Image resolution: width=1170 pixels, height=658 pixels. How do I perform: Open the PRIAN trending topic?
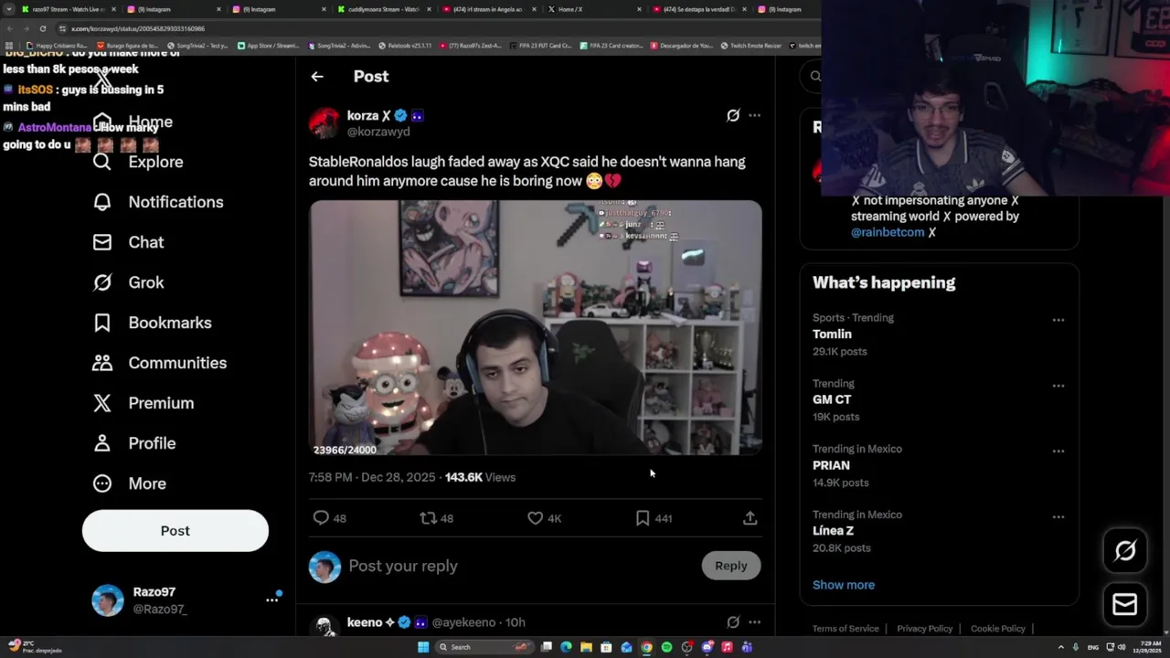point(831,465)
